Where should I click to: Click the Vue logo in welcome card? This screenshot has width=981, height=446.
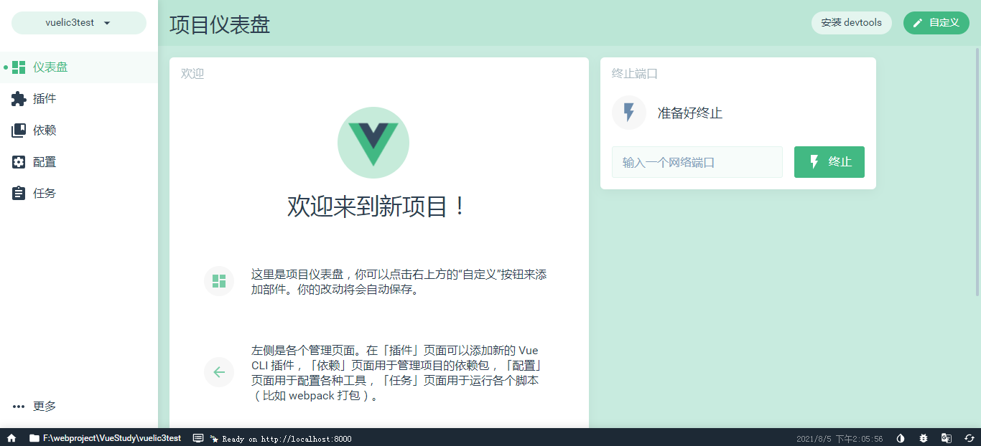pyautogui.click(x=373, y=143)
